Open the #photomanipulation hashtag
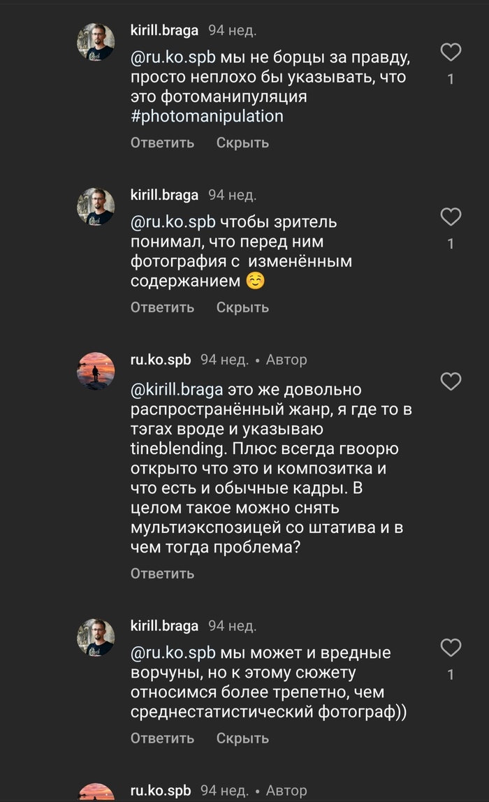The image size is (489, 802). point(207,116)
